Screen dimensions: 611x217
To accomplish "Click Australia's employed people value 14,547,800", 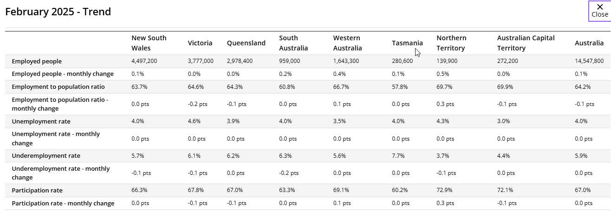I will (589, 61).
